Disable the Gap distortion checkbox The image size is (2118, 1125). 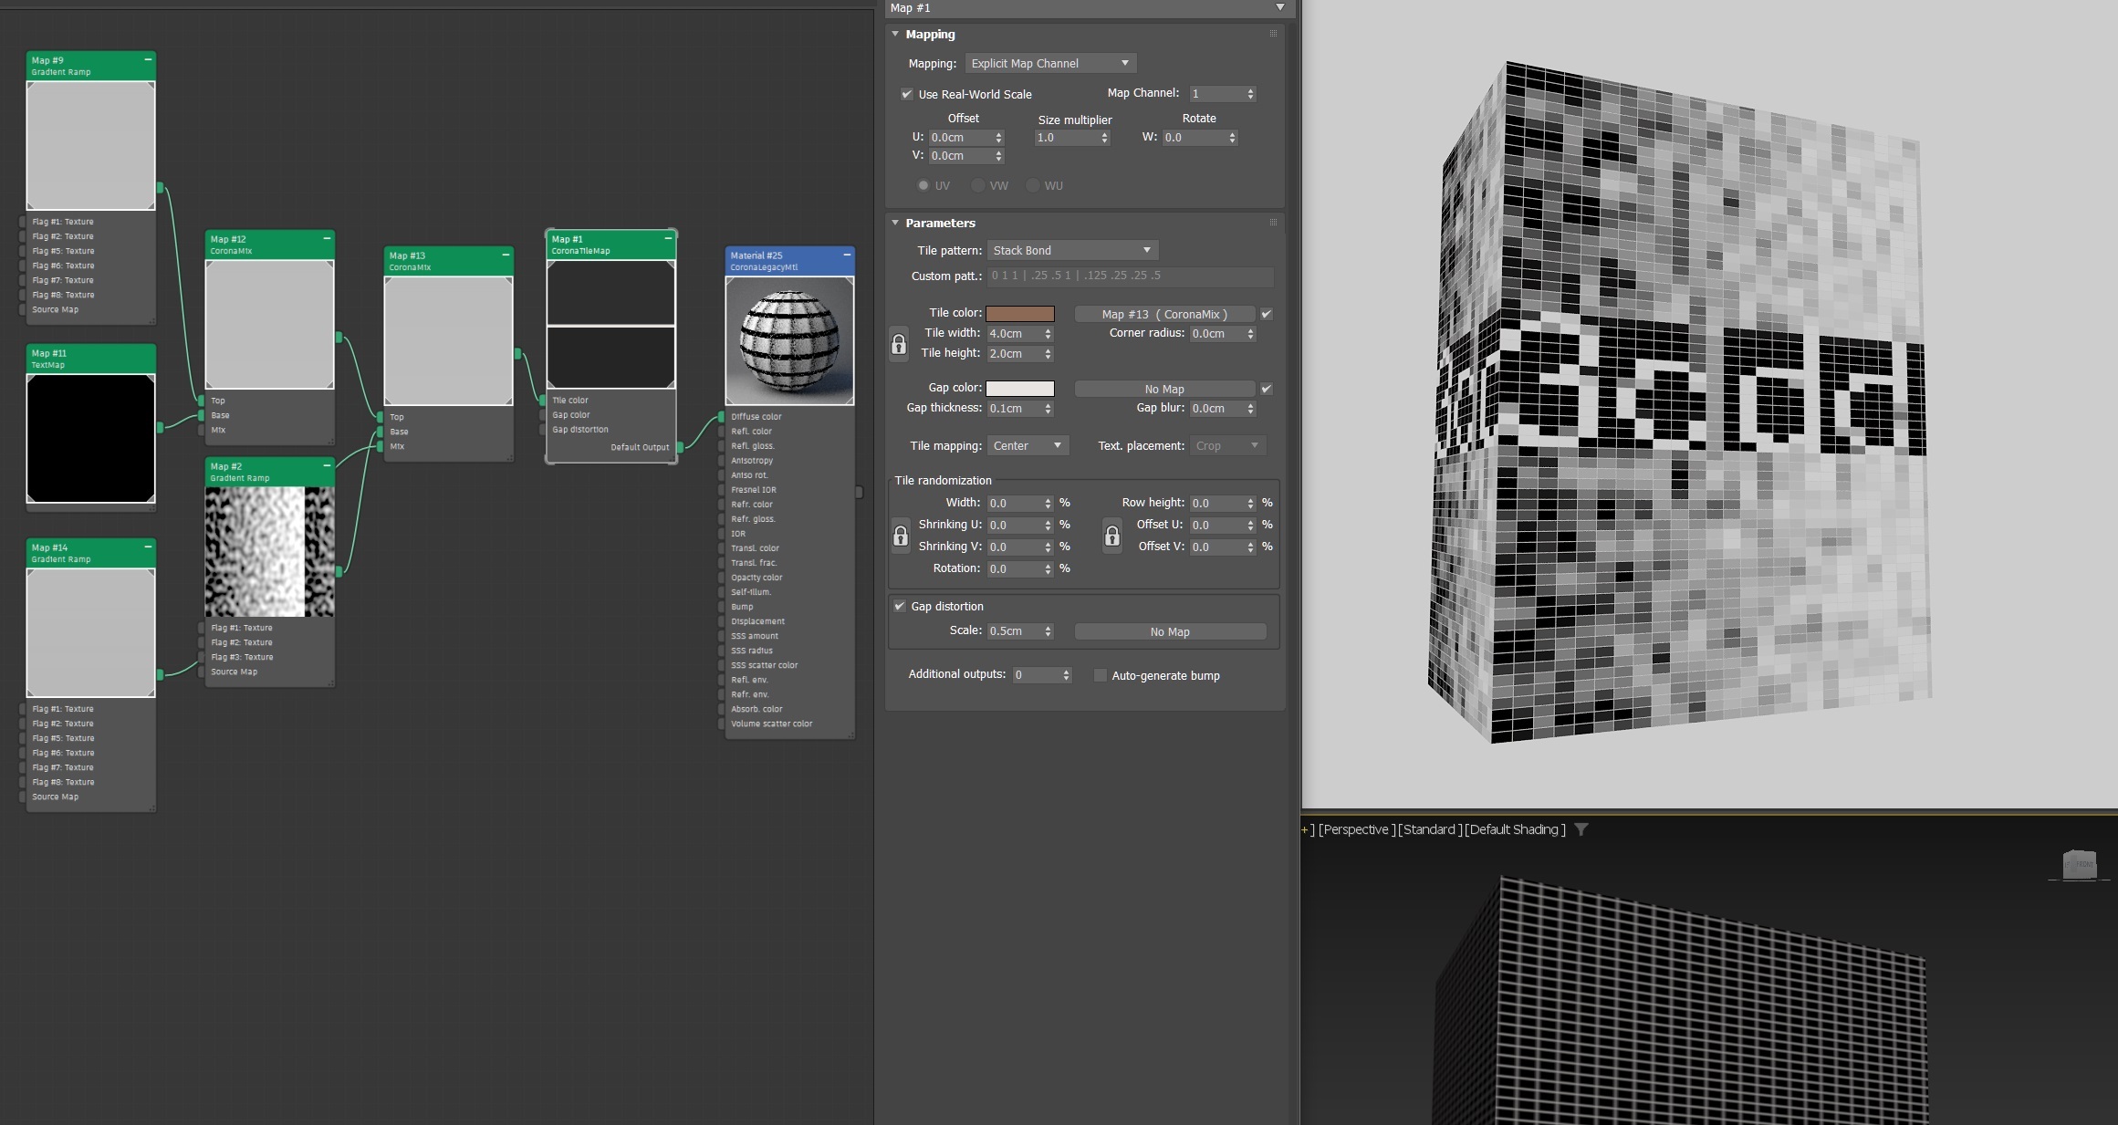tap(900, 606)
